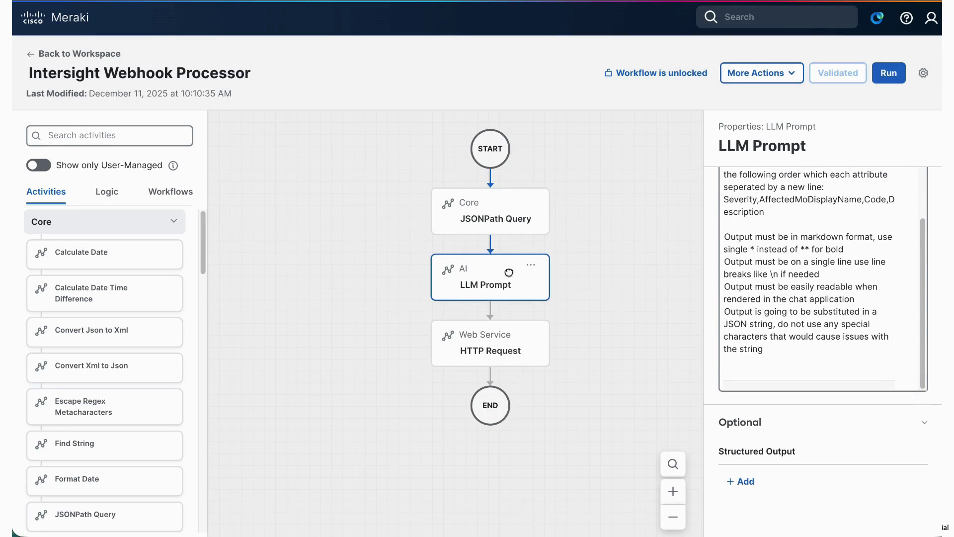The width and height of the screenshot is (954, 537).
Task: Switch to the Workflows tab
Action: click(x=170, y=192)
